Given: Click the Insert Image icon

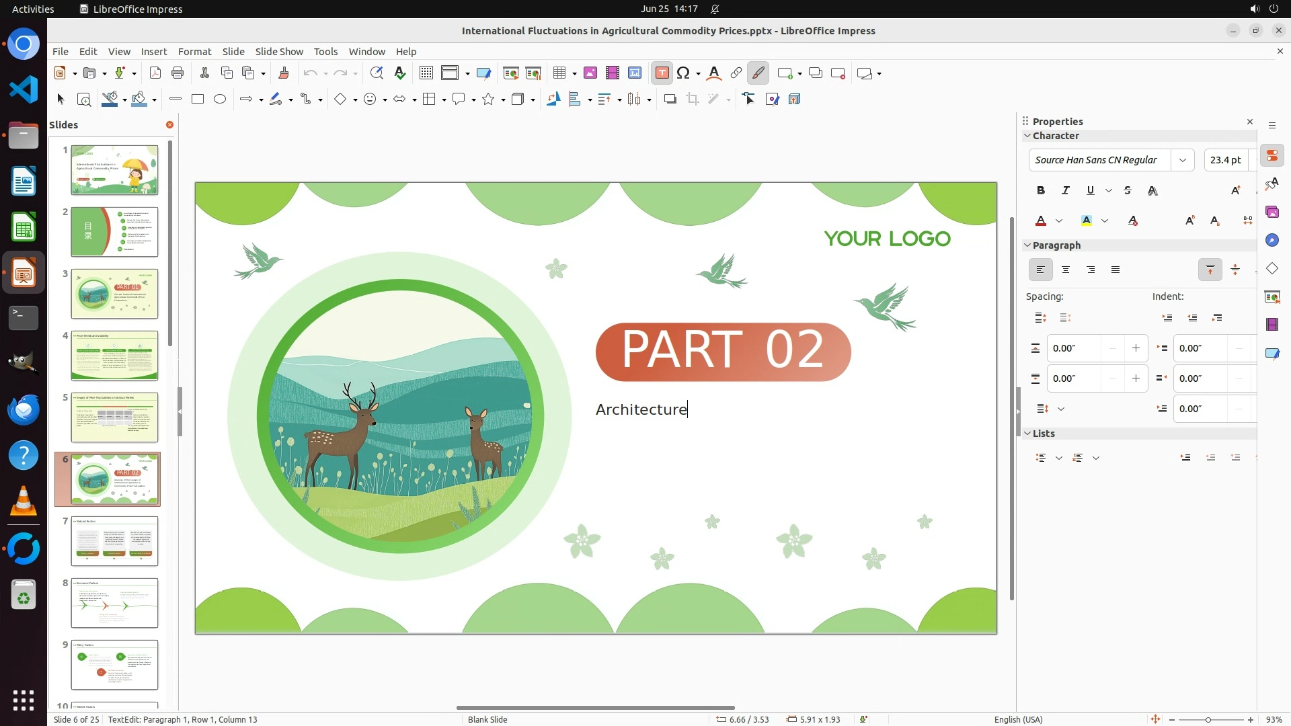Looking at the screenshot, I should (x=590, y=73).
